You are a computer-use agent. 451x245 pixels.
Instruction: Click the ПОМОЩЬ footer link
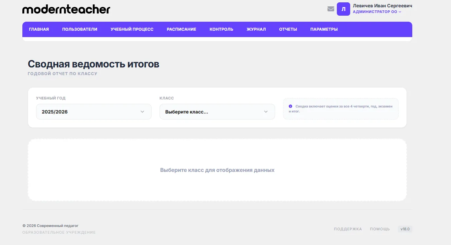pos(380,229)
